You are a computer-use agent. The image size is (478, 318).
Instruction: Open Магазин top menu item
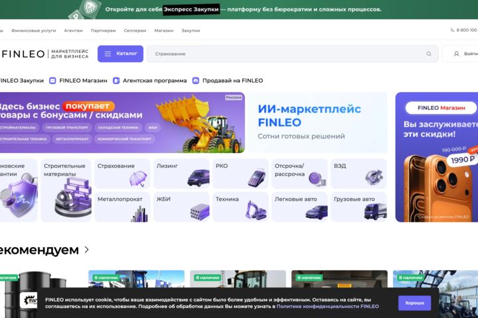coord(164,30)
